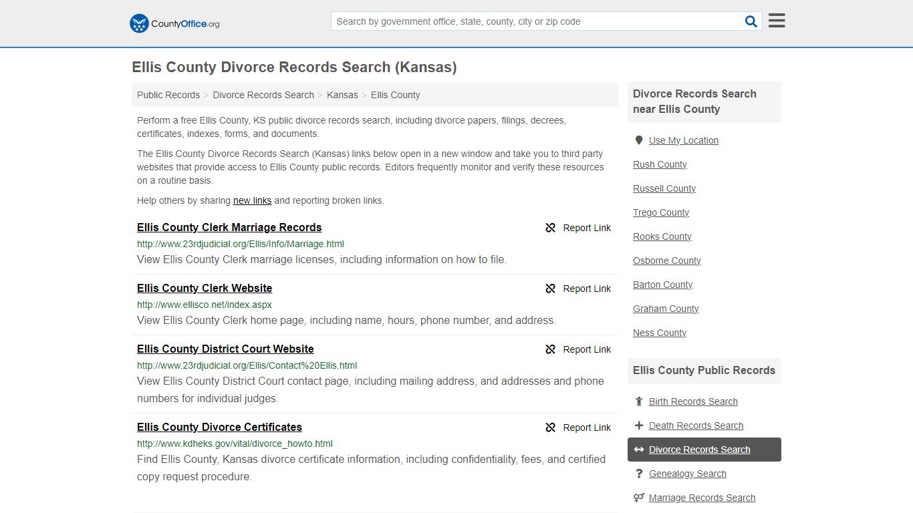Report the Clerk Website link
913x513 pixels.
578,289
